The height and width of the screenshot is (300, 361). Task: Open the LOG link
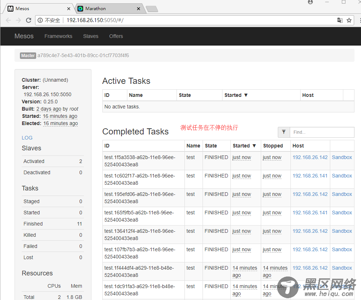click(27, 138)
